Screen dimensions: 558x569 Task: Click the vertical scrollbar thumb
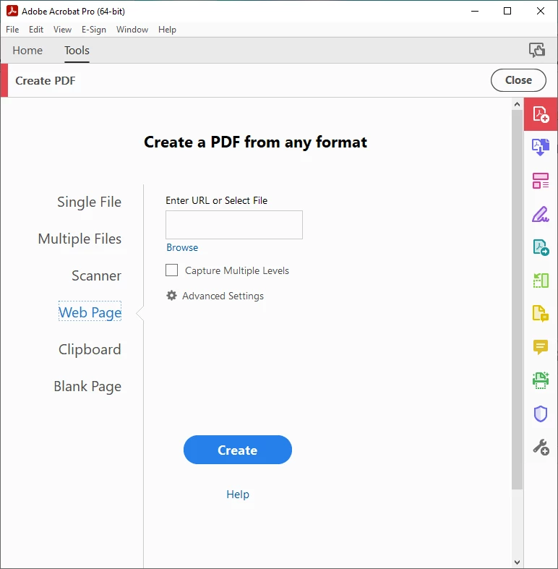517,300
